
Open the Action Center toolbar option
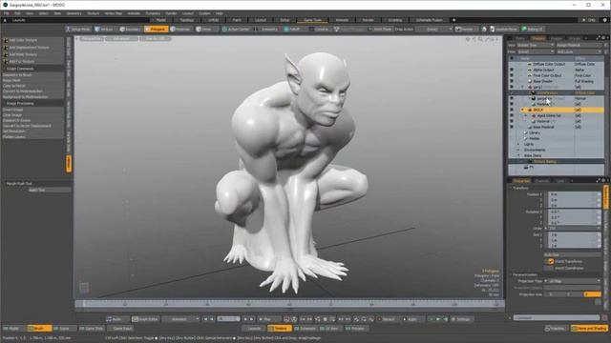[236, 30]
